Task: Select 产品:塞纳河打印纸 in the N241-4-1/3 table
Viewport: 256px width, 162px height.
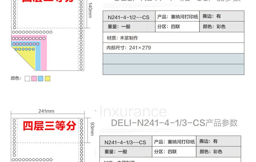Action: (x=174, y=141)
